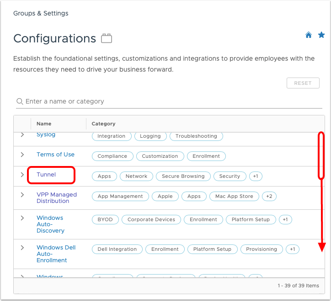Click the search magnifier icon
This screenshot has height=301, width=331.
click(20, 101)
